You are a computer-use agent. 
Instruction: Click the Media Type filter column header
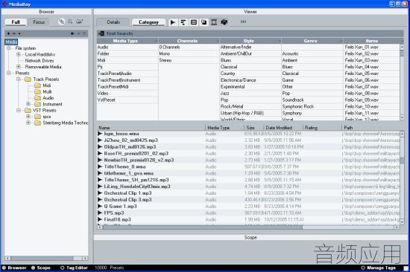127,41
